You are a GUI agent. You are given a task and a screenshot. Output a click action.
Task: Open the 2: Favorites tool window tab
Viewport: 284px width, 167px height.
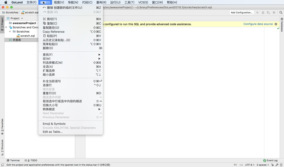point(2,127)
